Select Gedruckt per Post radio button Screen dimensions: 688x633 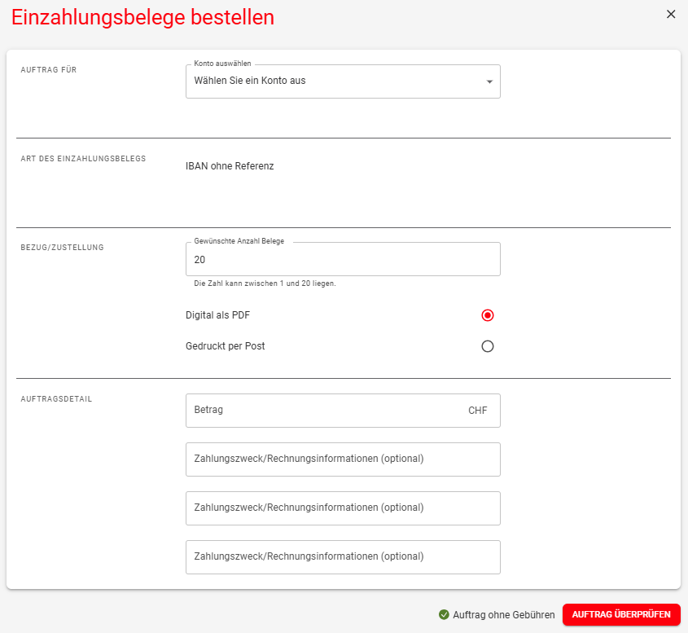487,346
